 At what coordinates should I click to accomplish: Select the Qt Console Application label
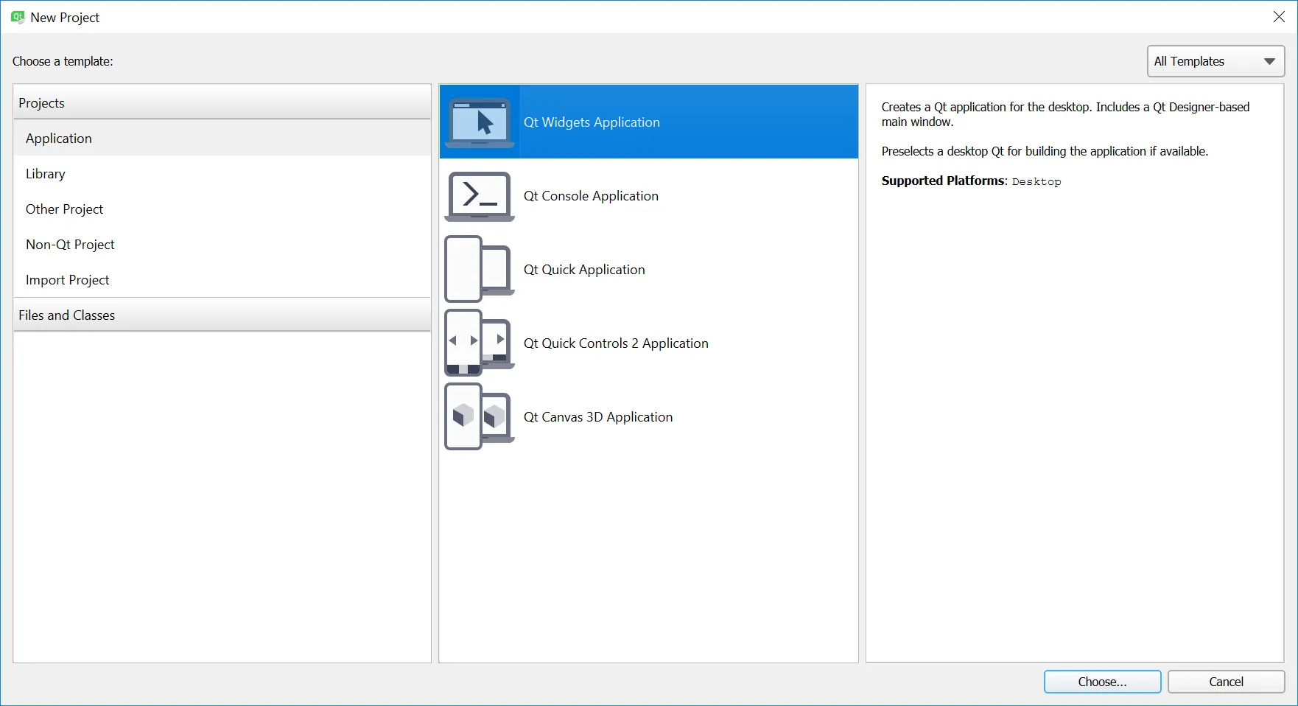coord(591,196)
